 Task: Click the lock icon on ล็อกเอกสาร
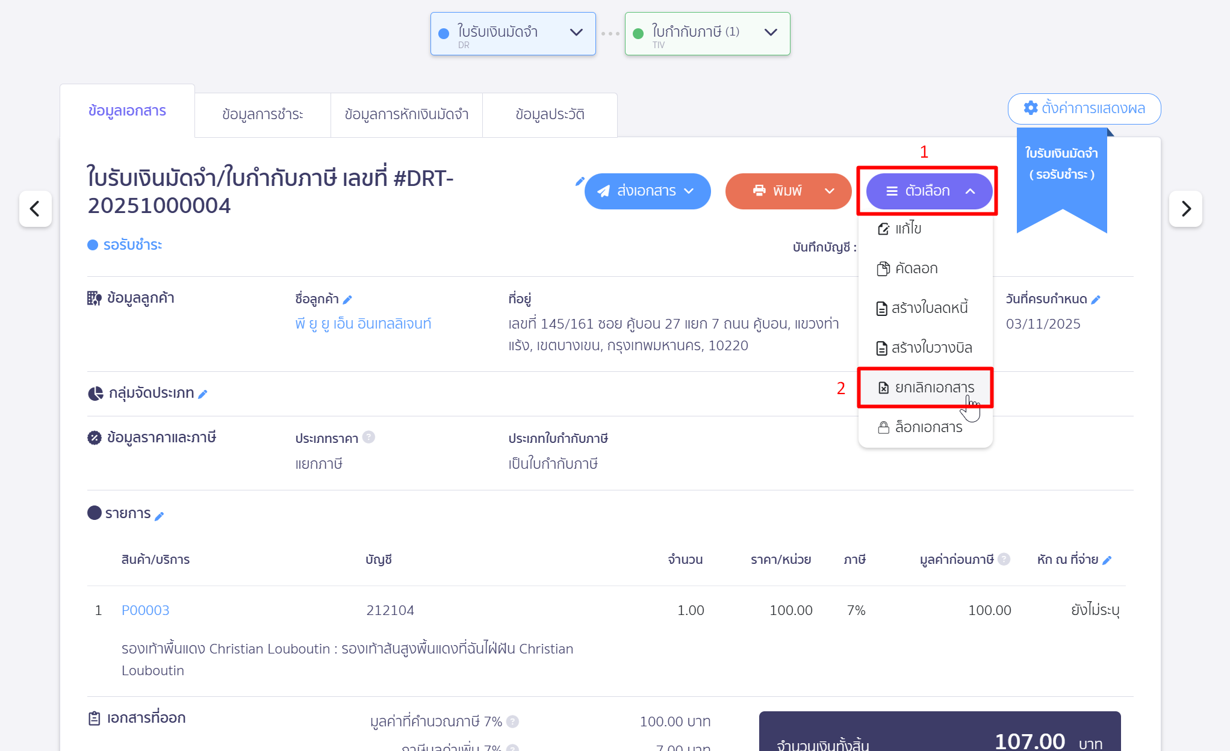883,427
